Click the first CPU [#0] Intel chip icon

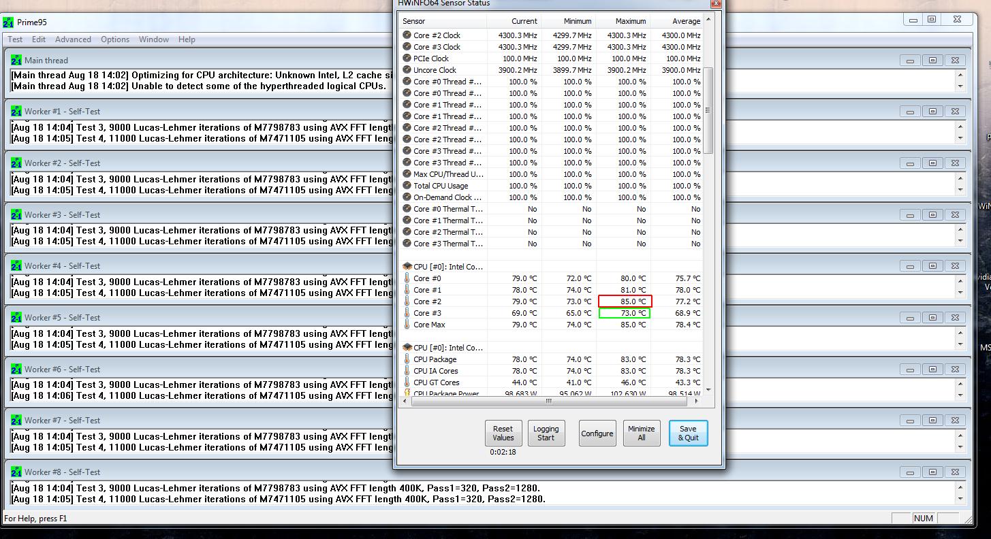coord(407,267)
